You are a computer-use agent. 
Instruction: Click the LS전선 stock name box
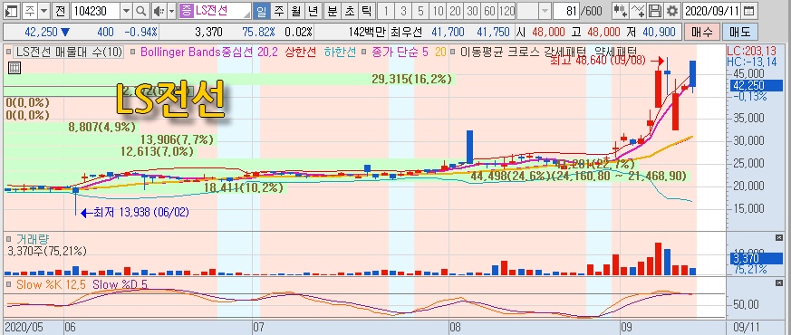[x=216, y=11]
